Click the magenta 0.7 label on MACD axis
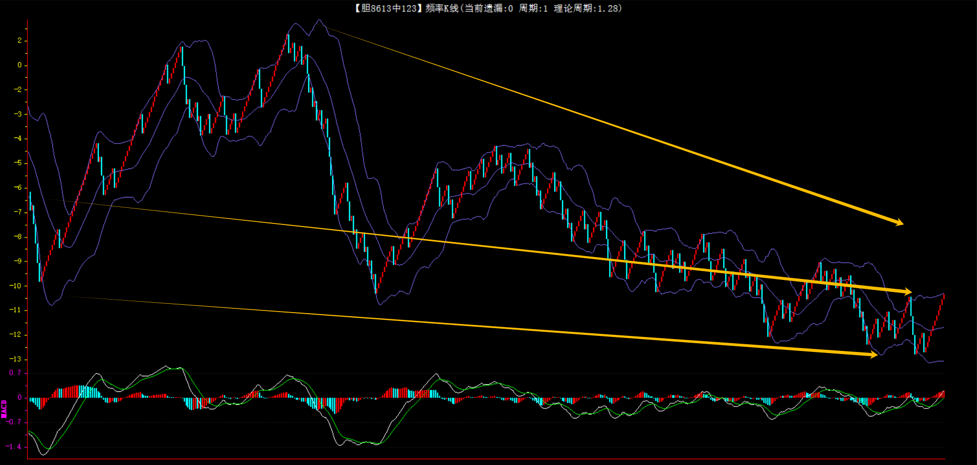 point(15,373)
